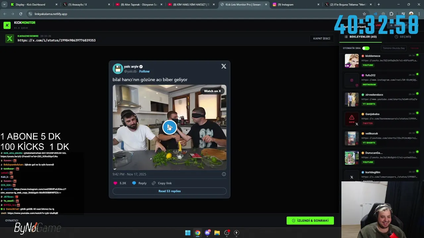Switch to KİM HAKLI KİM HAKSIZ tab
Viewport: 424px width, 238px height.
click(191, 5)
